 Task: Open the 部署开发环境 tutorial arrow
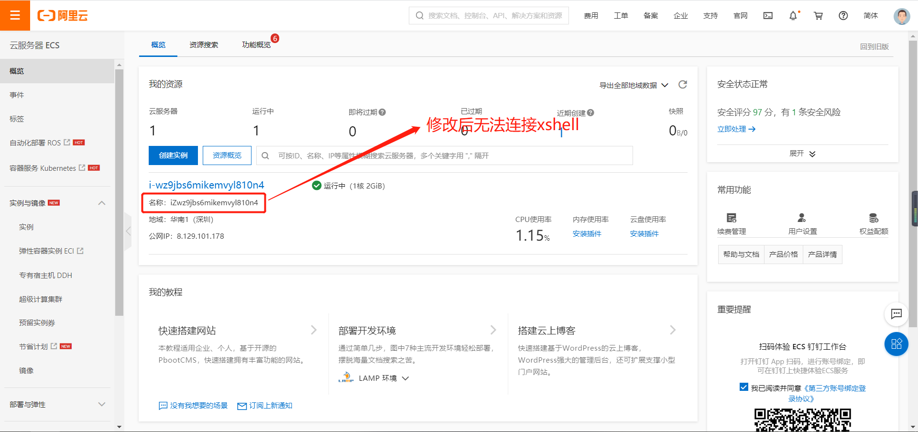tap(493, 330)
